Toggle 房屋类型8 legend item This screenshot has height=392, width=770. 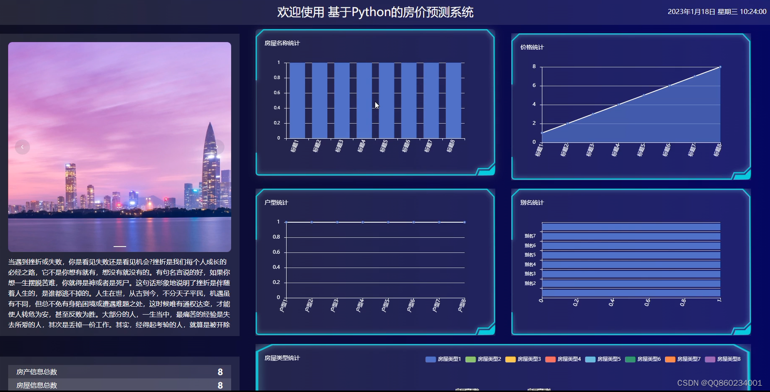(722, 359)
